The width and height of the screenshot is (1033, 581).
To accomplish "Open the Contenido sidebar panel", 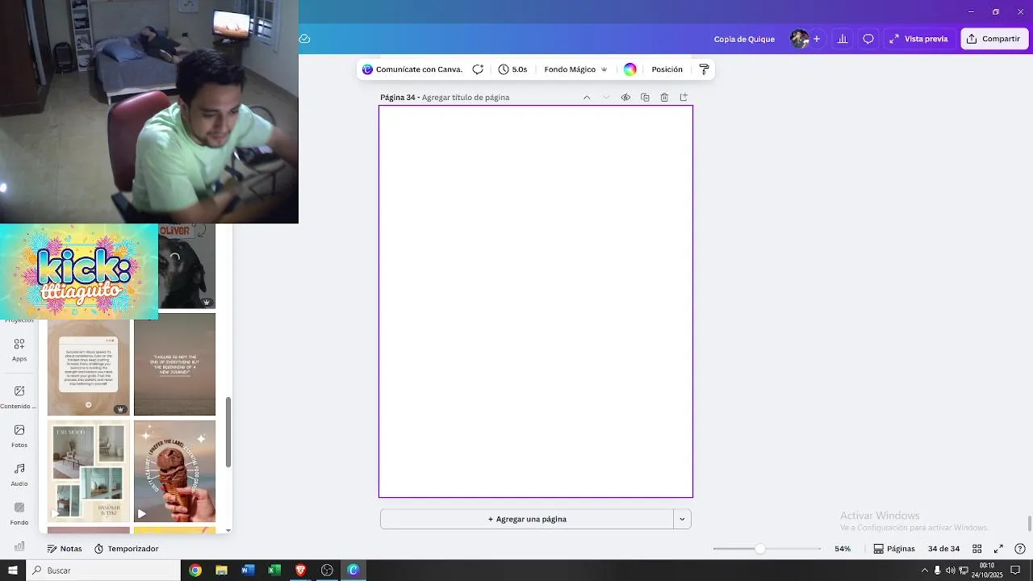I will point(19,397).
